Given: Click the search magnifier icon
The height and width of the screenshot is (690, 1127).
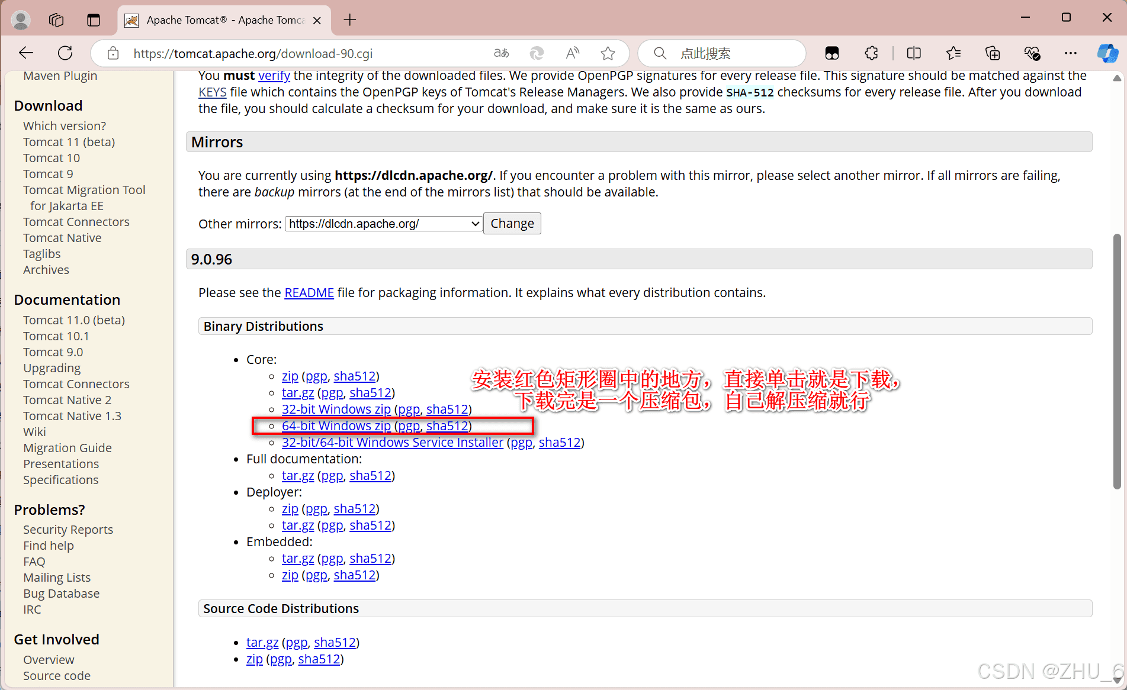Looking at the screenshot, I should click(660, 53).
